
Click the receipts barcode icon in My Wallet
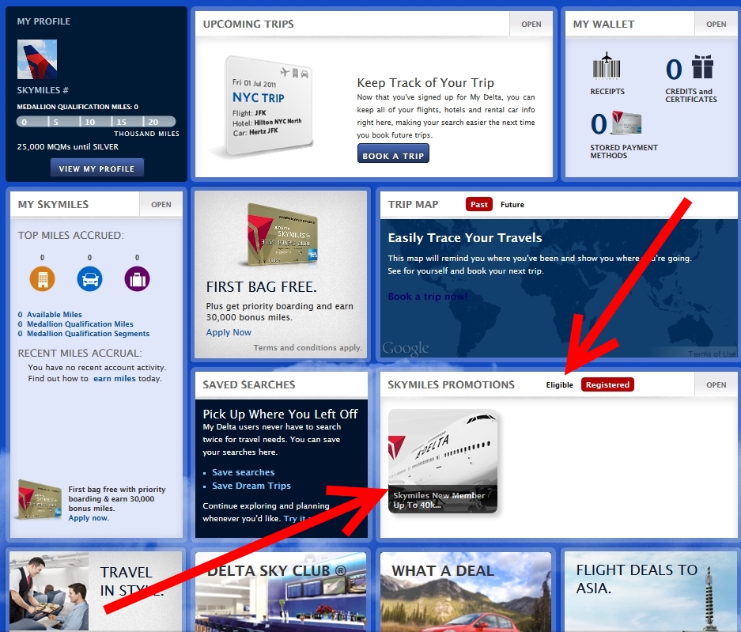point(607,67)
